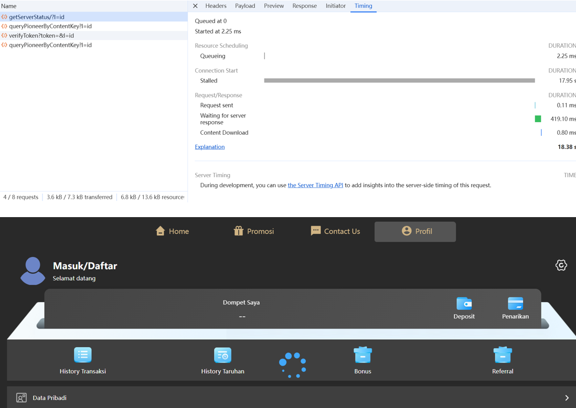Viewport: 576px width, 408px height.
Task: Click Masuk/Daftar to log in
Action: (85, 266)
